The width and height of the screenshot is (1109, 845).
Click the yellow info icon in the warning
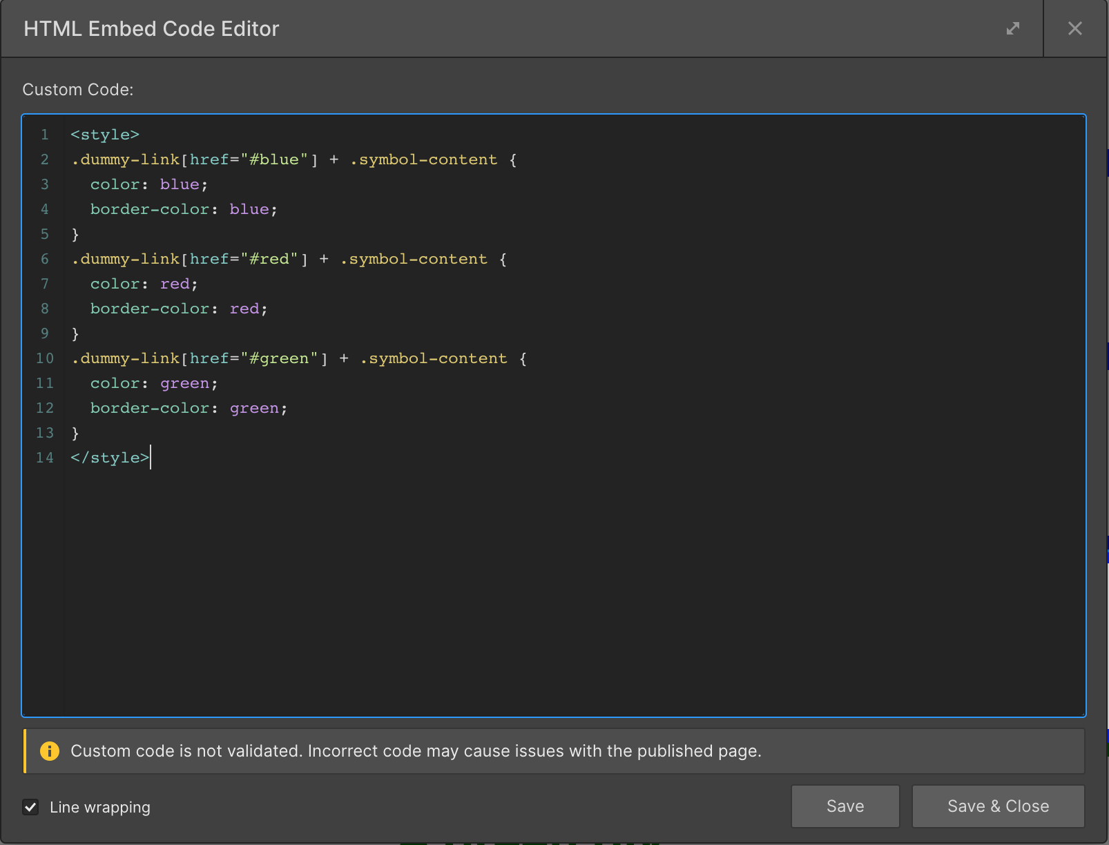tap(50, 751)
